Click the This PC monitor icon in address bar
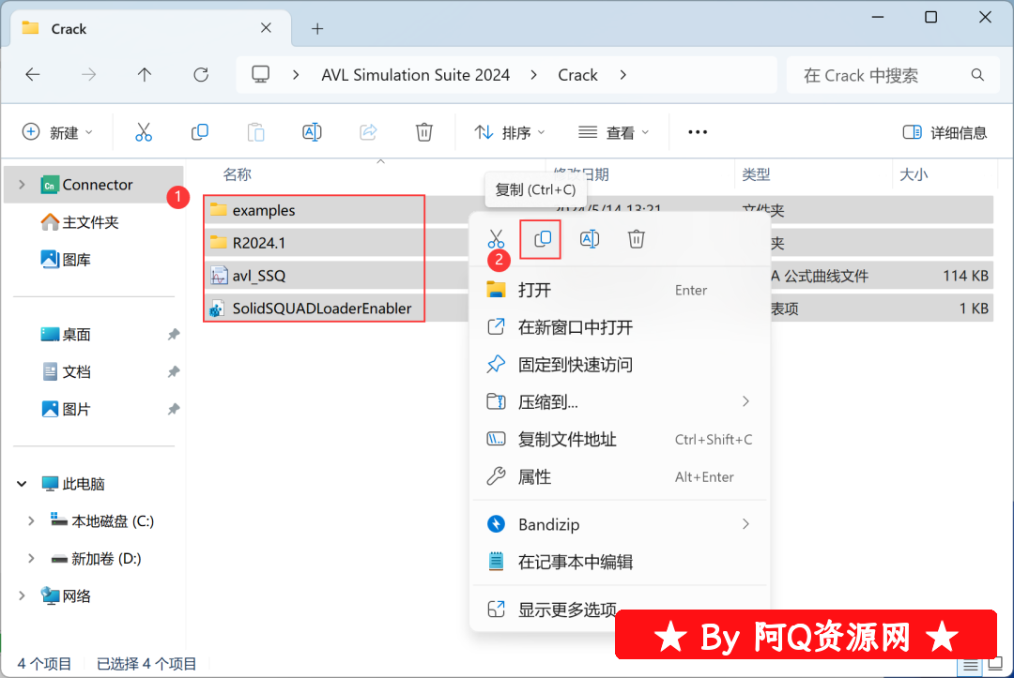This screenshot has width=1014, height=678. pos(261,75)
